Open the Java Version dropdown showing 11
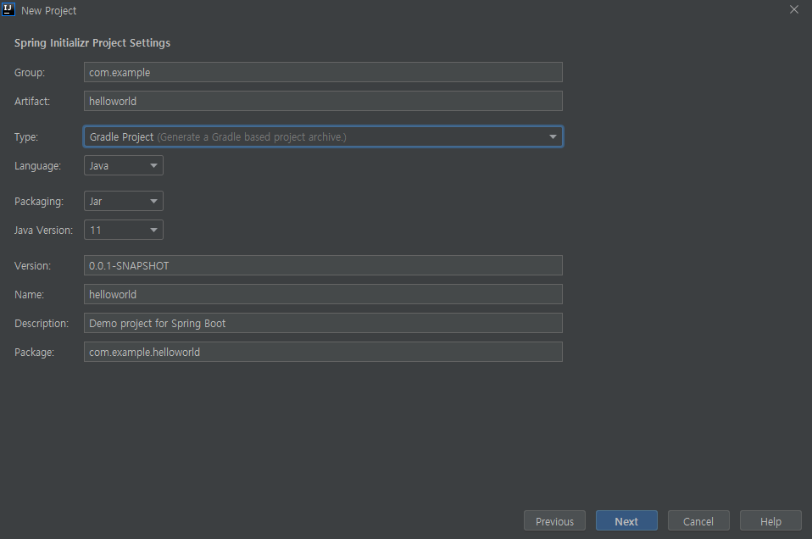 click(124, 230)
